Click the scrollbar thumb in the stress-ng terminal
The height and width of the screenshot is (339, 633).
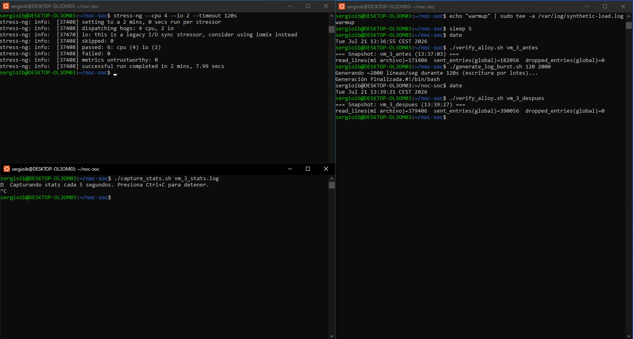click(x=332, y=29)
